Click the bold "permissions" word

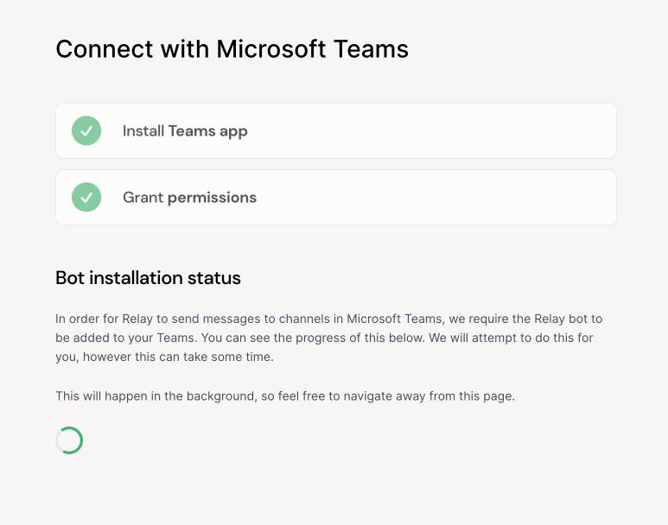point(212,198)
